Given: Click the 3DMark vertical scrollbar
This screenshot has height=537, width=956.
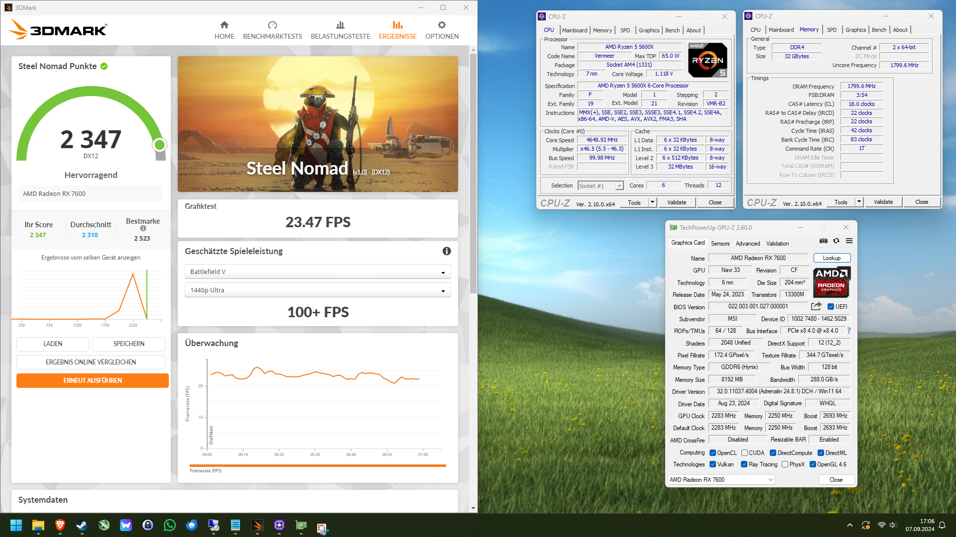Looking at the screenshot, I should (x=473, y=173).
